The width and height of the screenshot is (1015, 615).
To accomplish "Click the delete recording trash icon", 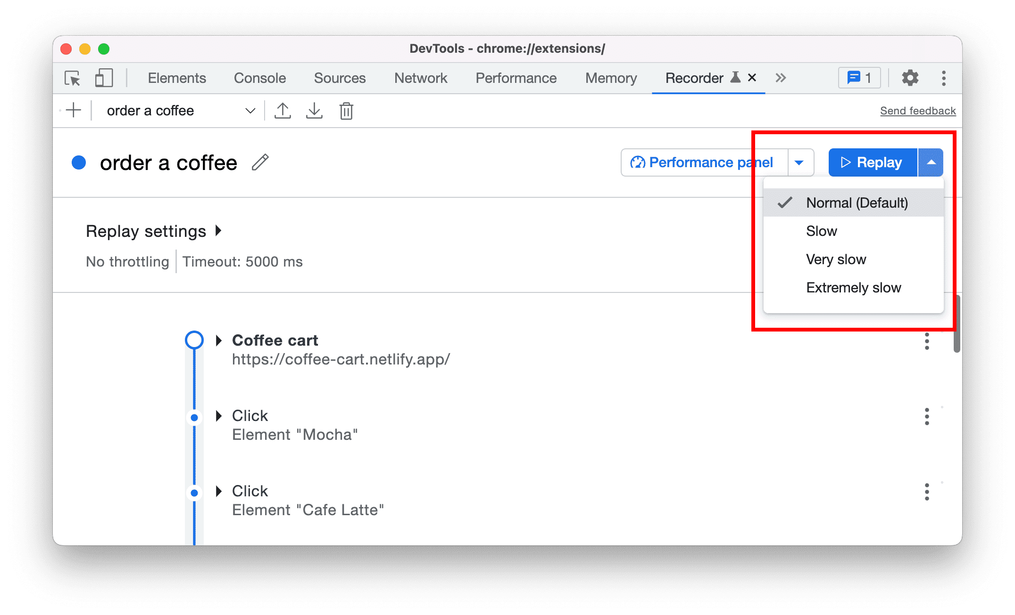I will tap(347, 111).
